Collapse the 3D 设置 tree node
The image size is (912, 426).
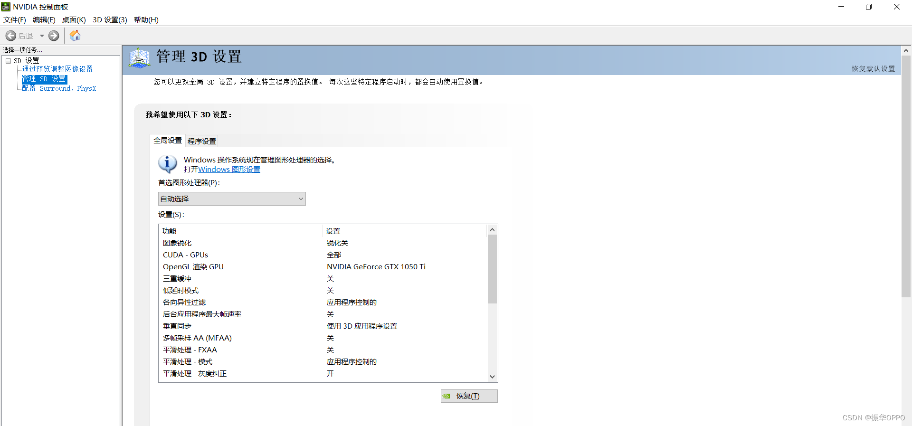click(8, 61)
